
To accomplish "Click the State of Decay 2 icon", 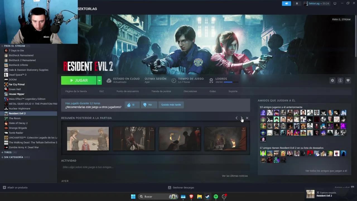I will tap(6, 123).
